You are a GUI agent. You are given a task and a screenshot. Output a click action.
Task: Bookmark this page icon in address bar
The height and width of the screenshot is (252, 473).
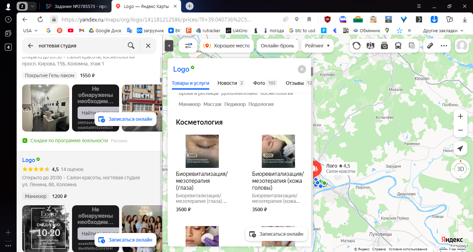tap(309, 19)
